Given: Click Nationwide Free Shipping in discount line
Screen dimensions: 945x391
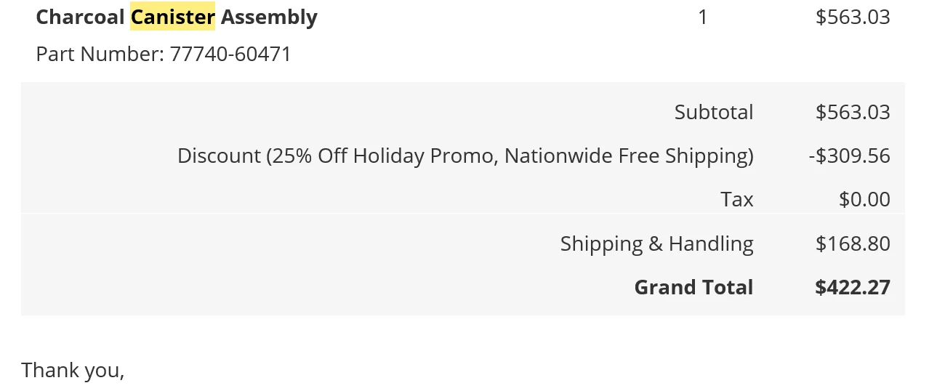Looking at the screenshot, I should (x=626, y=156).
